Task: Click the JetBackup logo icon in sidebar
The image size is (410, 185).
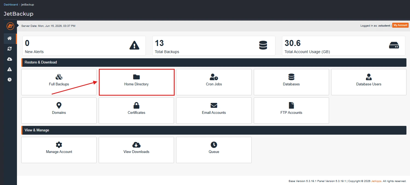Action: (10, 26)
